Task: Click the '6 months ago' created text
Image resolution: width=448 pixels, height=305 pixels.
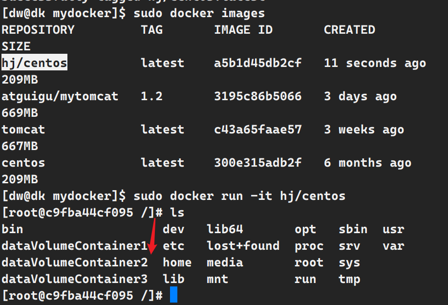Action: click(x=367, y=163)
